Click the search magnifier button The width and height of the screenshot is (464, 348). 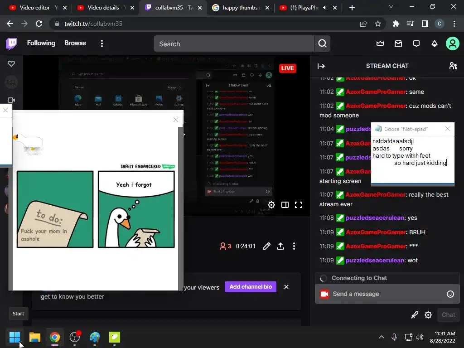coord(322,44)
